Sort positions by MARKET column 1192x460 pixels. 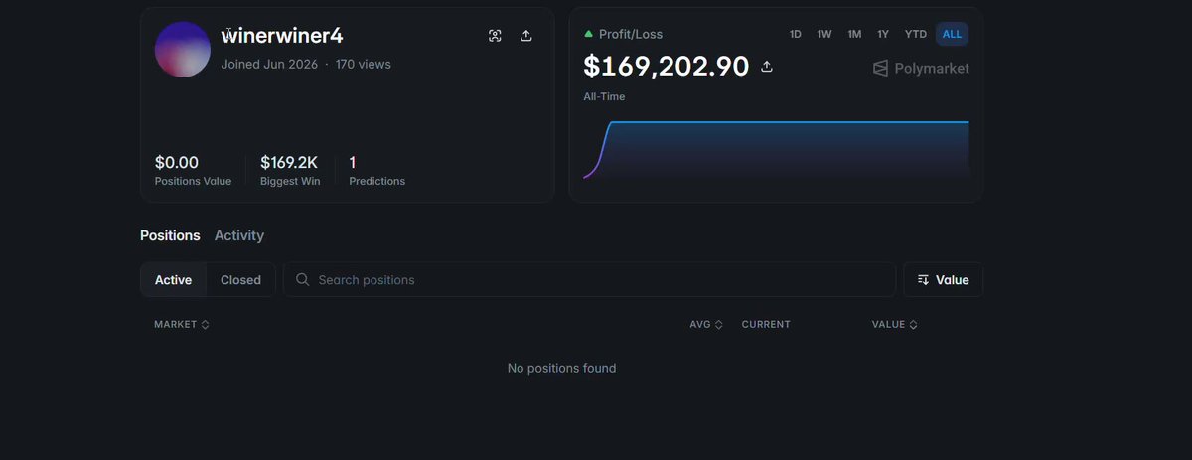tap(182, 325)
